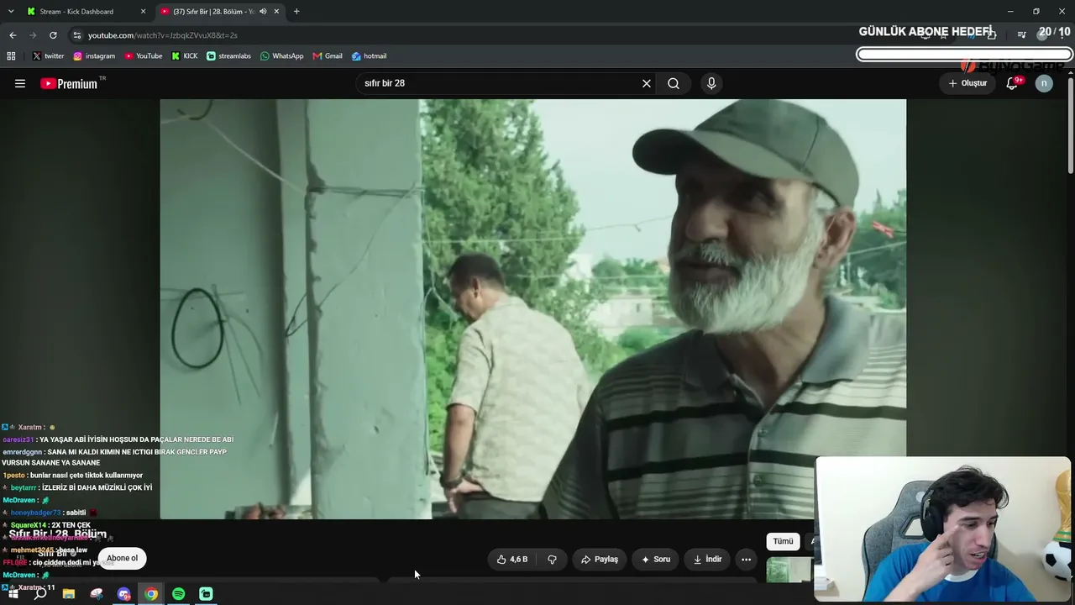Open the twitter bookmark
Viewport: 1075px width, 605px height.
point(48,56)
